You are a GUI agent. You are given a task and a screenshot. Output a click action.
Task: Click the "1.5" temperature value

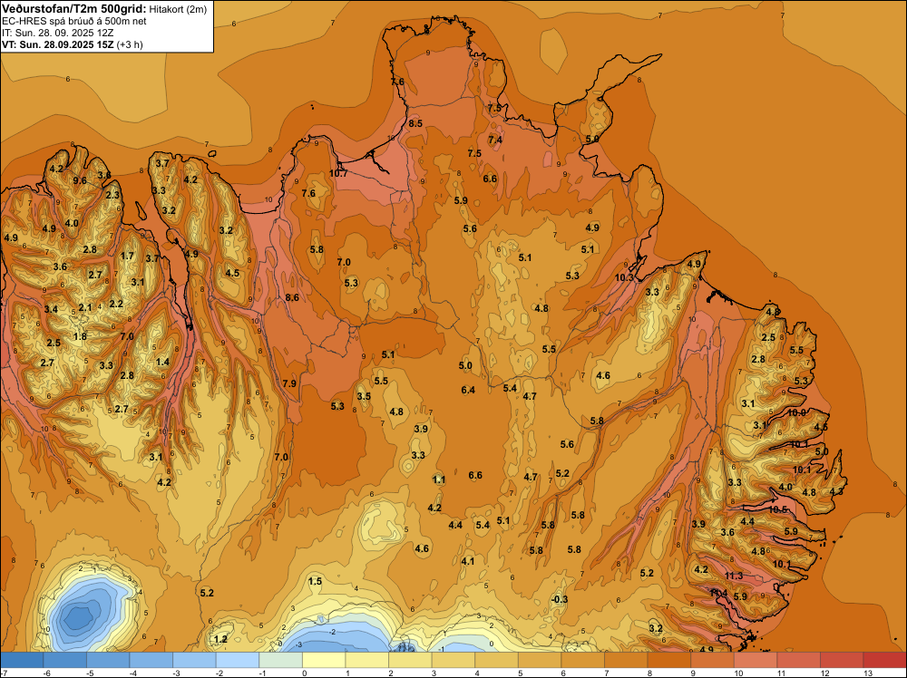pos(315,582)
